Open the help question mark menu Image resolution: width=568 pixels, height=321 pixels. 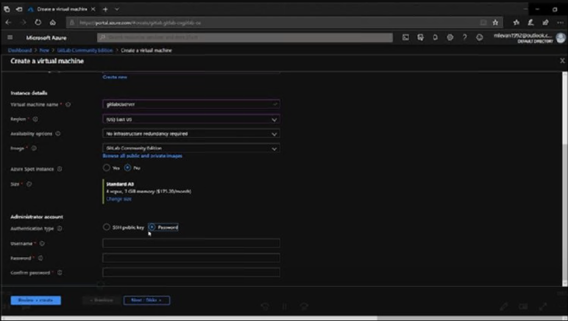coord(464,38)
